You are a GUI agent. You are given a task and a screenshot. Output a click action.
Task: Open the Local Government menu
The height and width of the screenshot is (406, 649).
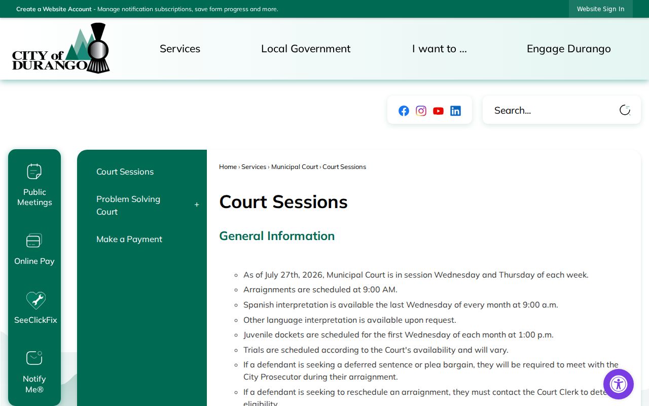point(306,49)
